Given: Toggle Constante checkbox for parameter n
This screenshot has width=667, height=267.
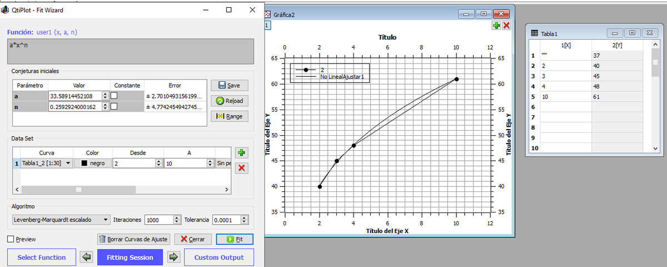Looking at the screenshot, I should (x=114, y=106).
